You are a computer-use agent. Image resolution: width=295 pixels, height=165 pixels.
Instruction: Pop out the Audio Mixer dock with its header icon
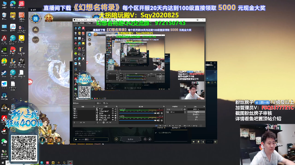164,106
